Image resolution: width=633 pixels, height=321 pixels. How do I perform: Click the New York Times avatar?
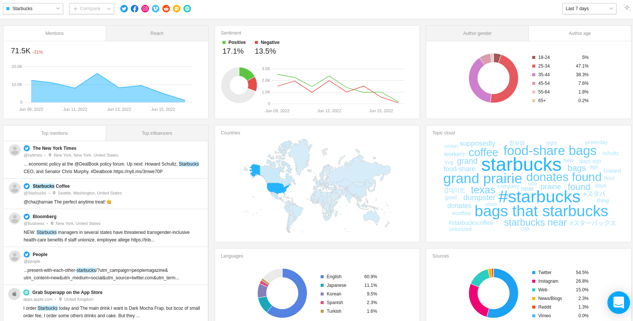[x=15, y=150]
